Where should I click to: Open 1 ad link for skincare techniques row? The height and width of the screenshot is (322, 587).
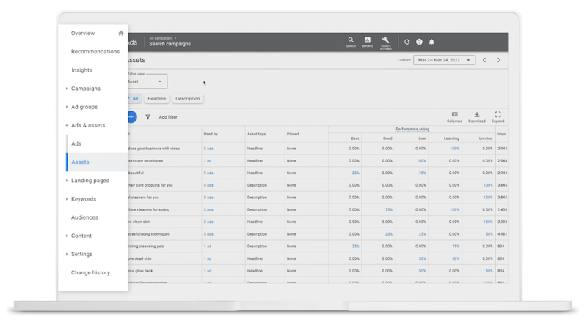point(208,160)
